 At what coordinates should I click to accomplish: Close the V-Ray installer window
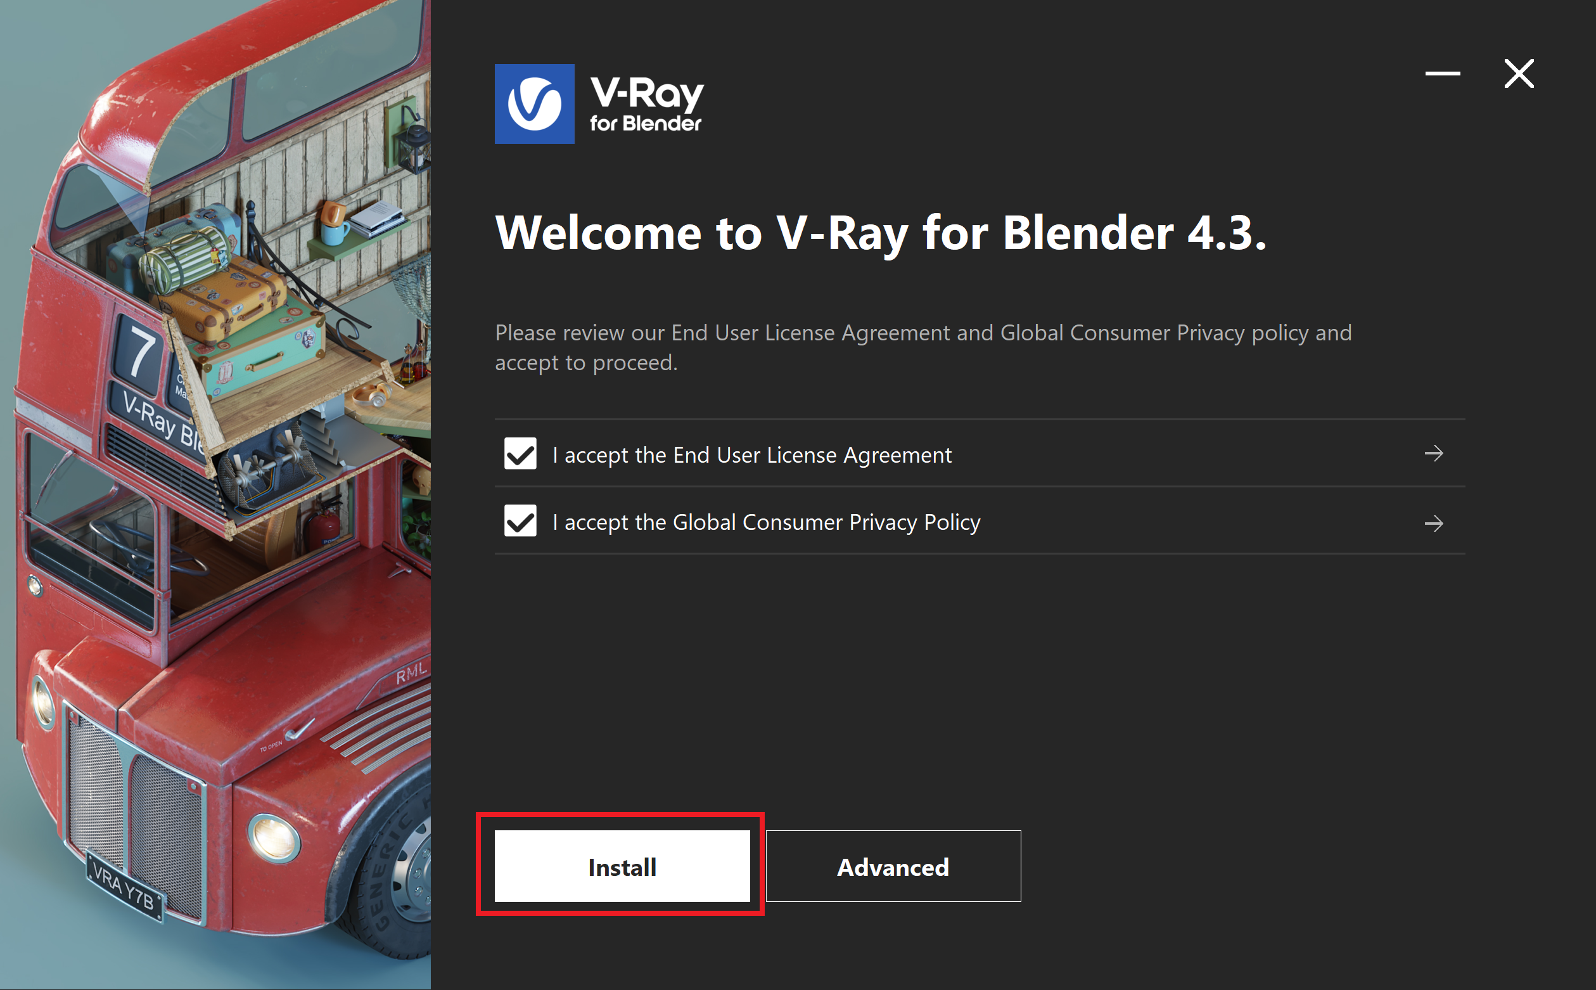pyautogui.click(x=1519, y=74)
